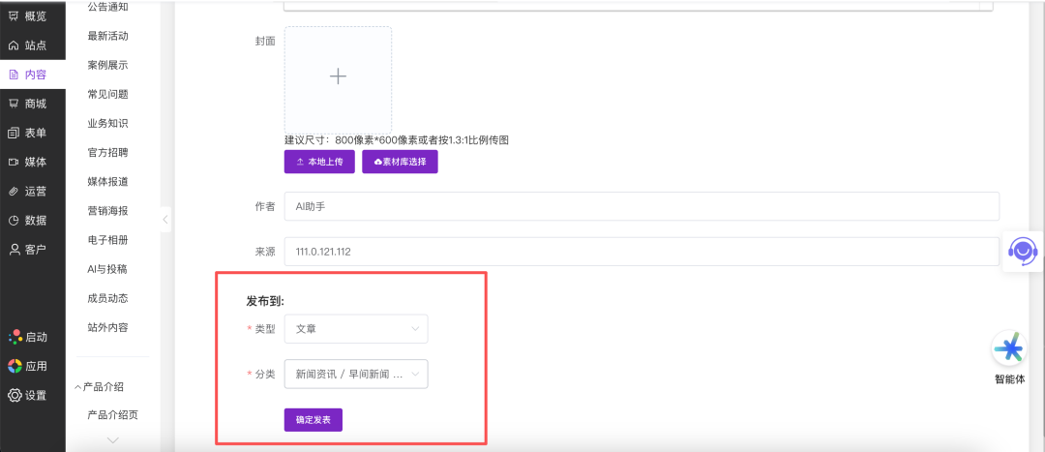Click the 作者 author input field
The height and width of the screenshot is (452, 1045).
(641, 206)
